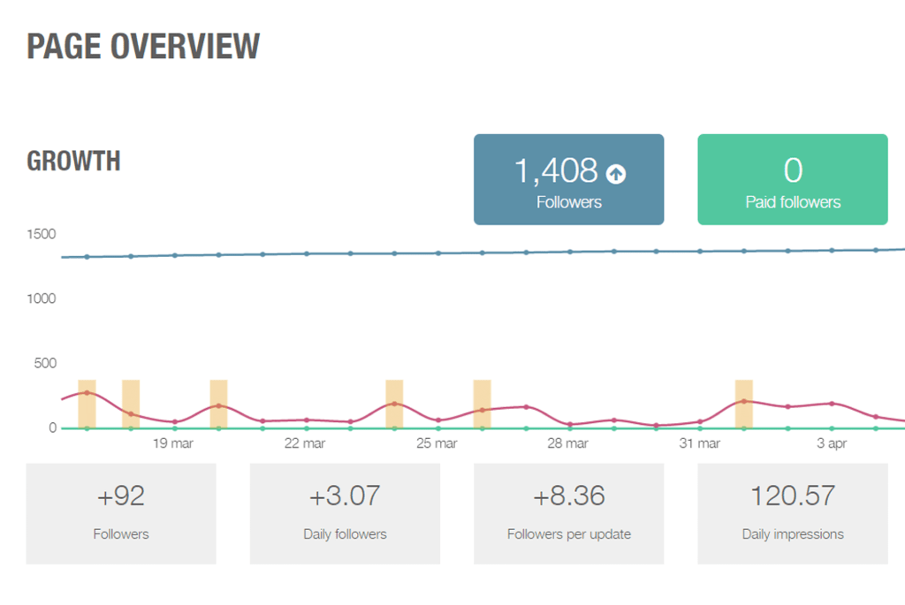Click the green line point at 25 mar
905x605 pixels.
click(x=438, y=428)
